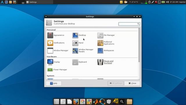186x105 pixels.
Task: Open the Keyboard settings
Action: pyautogui.click(x=79, y=62)
